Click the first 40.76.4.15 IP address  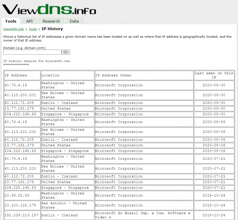16,85
